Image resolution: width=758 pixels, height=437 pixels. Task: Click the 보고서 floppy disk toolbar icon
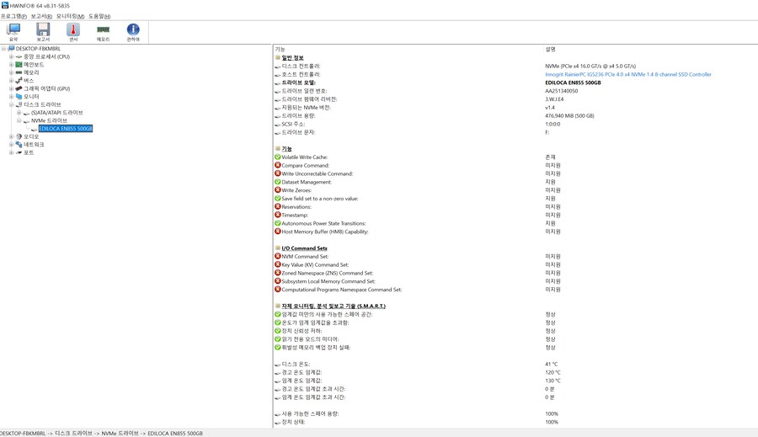pos(43,32)
